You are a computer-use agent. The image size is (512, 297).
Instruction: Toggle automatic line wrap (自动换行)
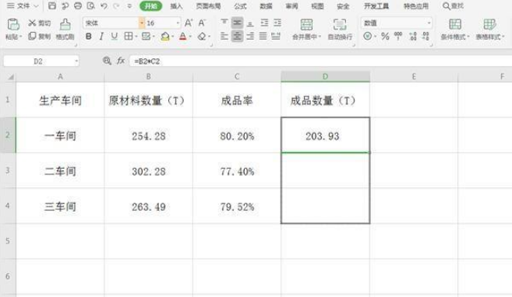[x=340, y=29]
